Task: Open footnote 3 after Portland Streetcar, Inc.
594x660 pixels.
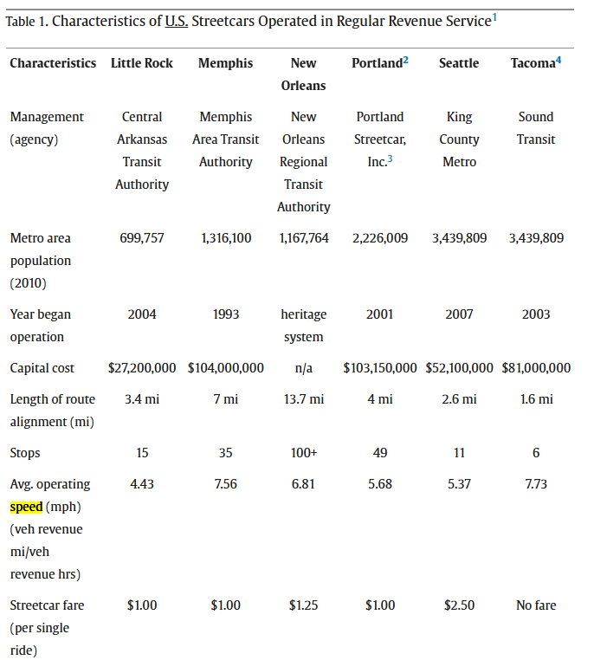Action: (x=390, y=159)
